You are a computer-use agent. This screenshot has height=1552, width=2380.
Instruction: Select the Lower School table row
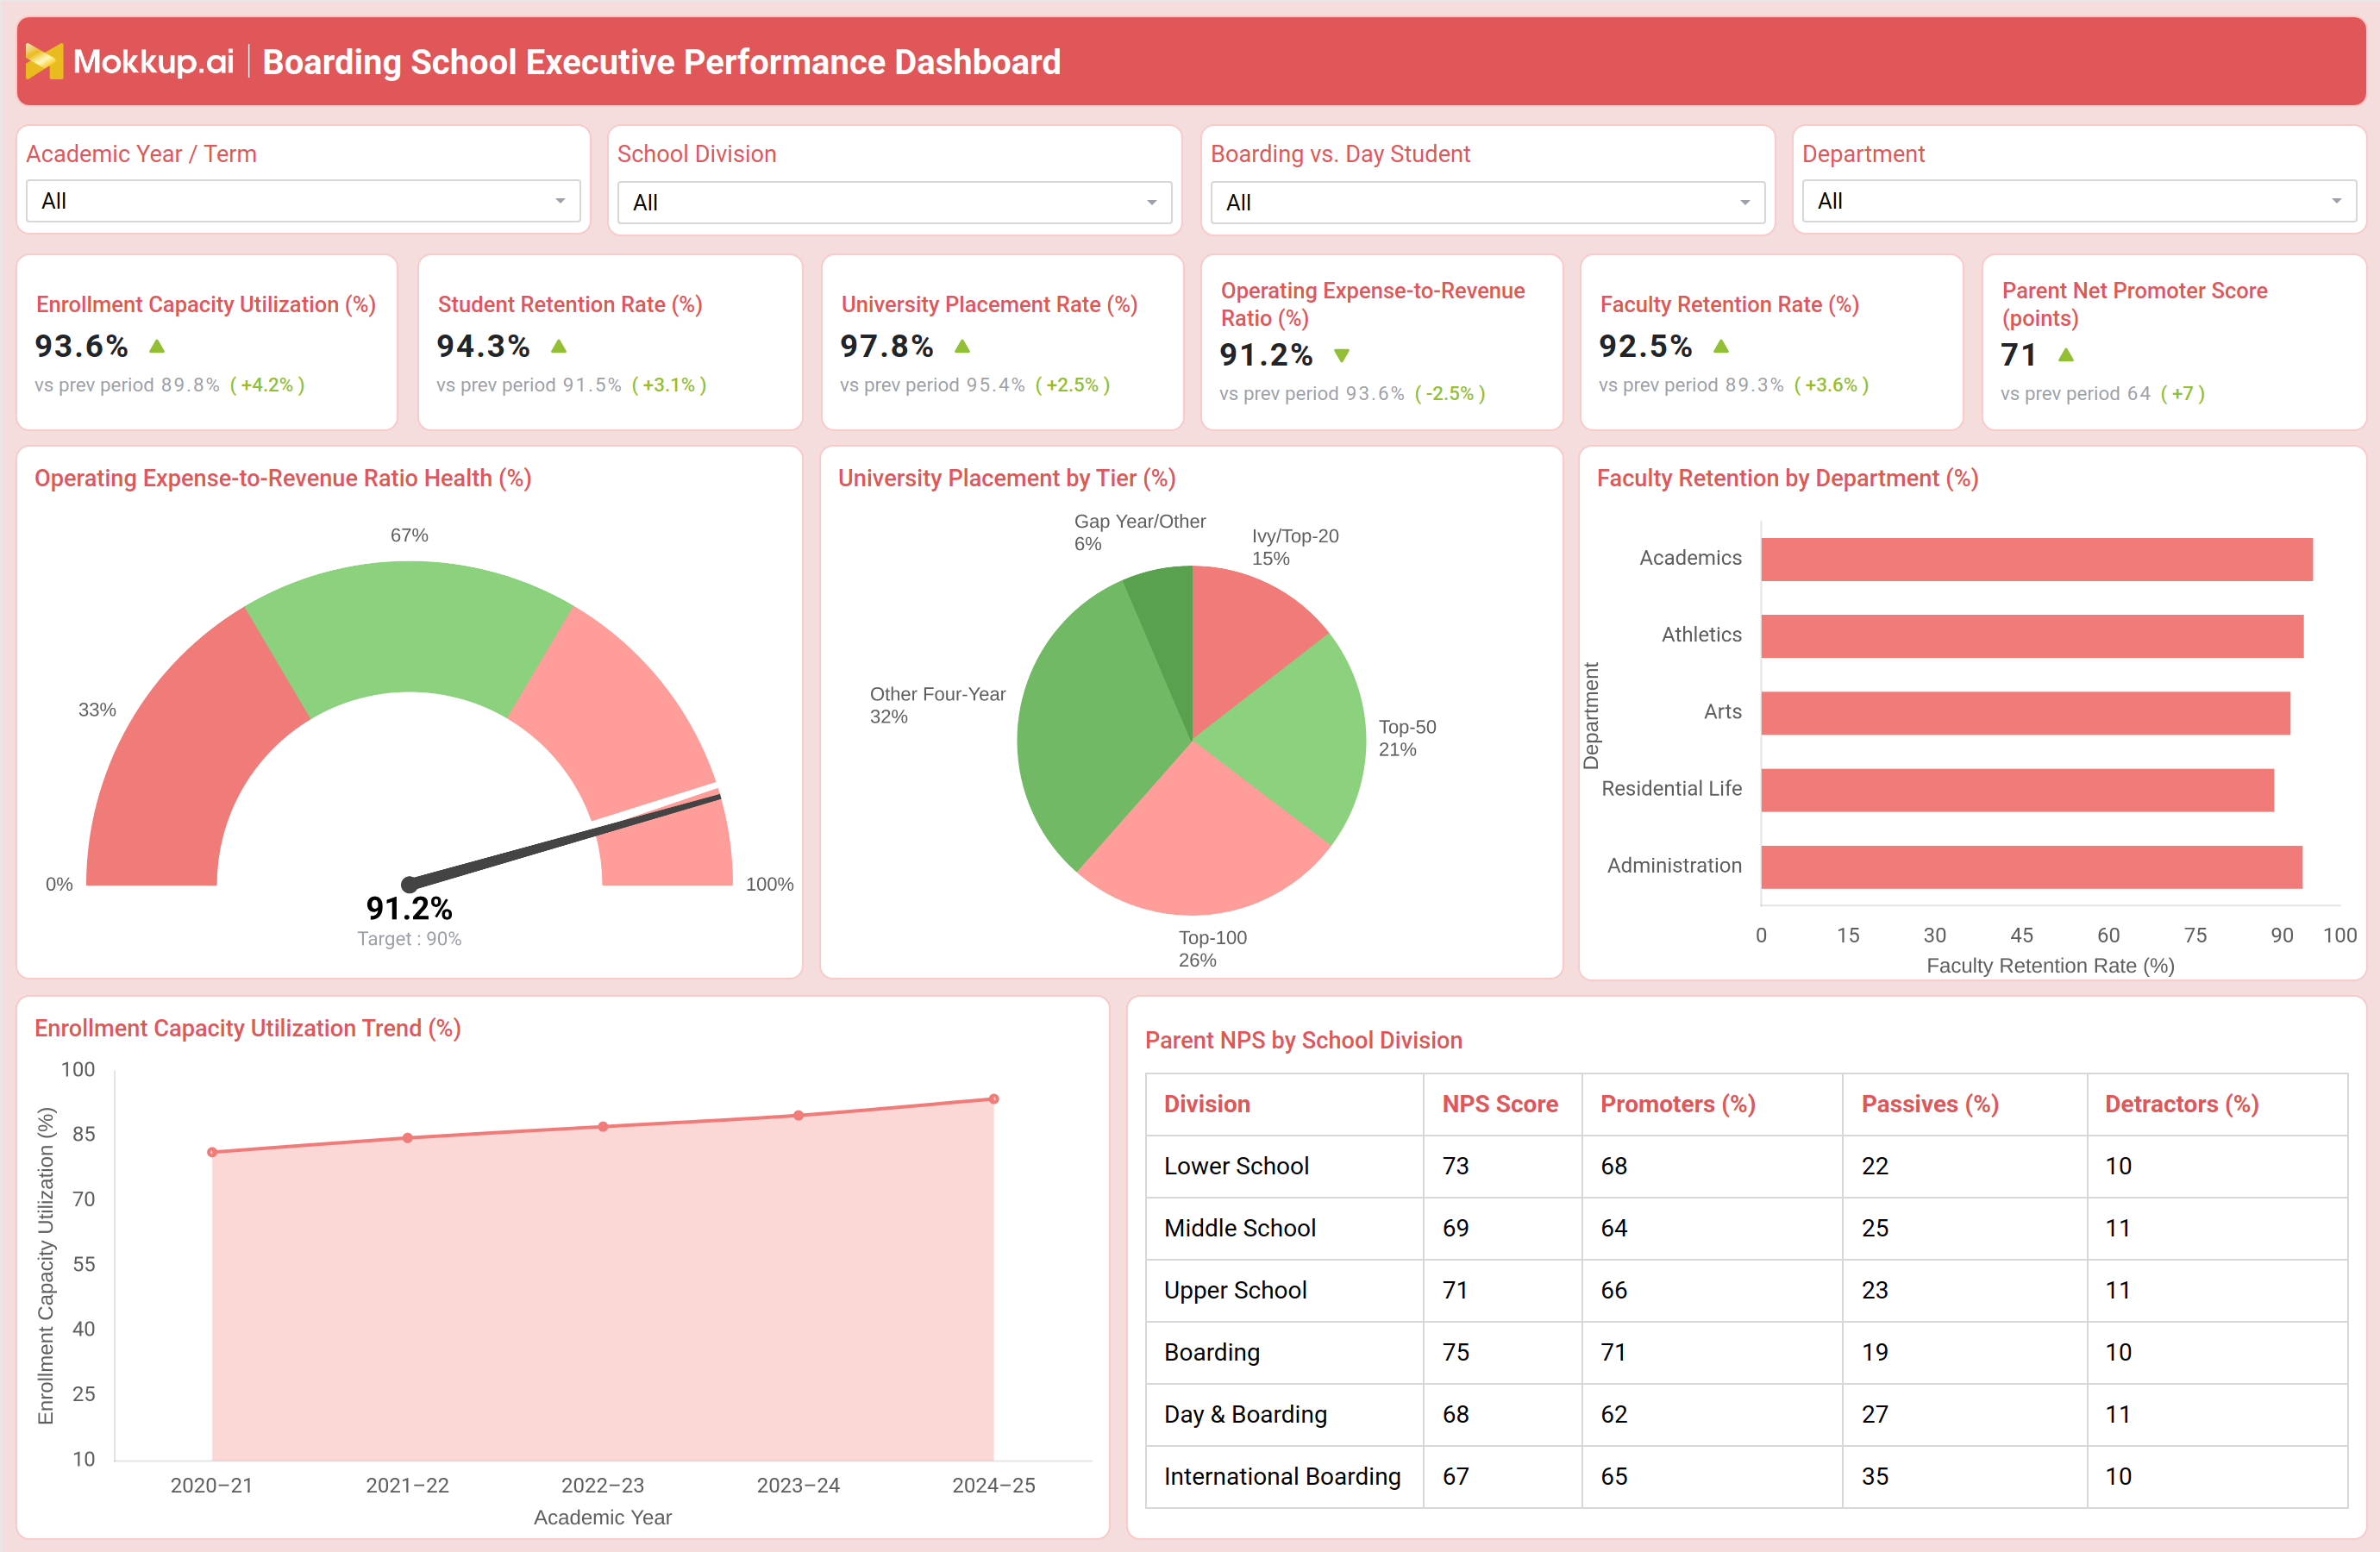point(1746,1166)
